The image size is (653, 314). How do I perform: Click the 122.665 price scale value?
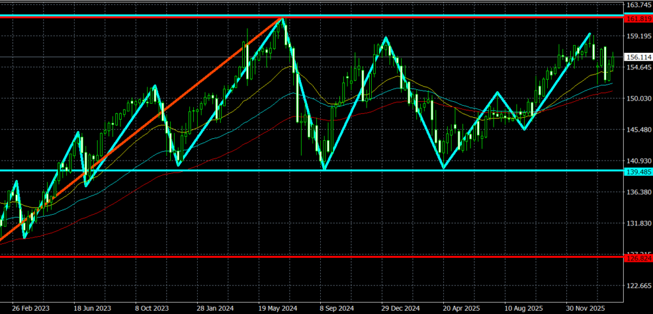coord(637,285)
